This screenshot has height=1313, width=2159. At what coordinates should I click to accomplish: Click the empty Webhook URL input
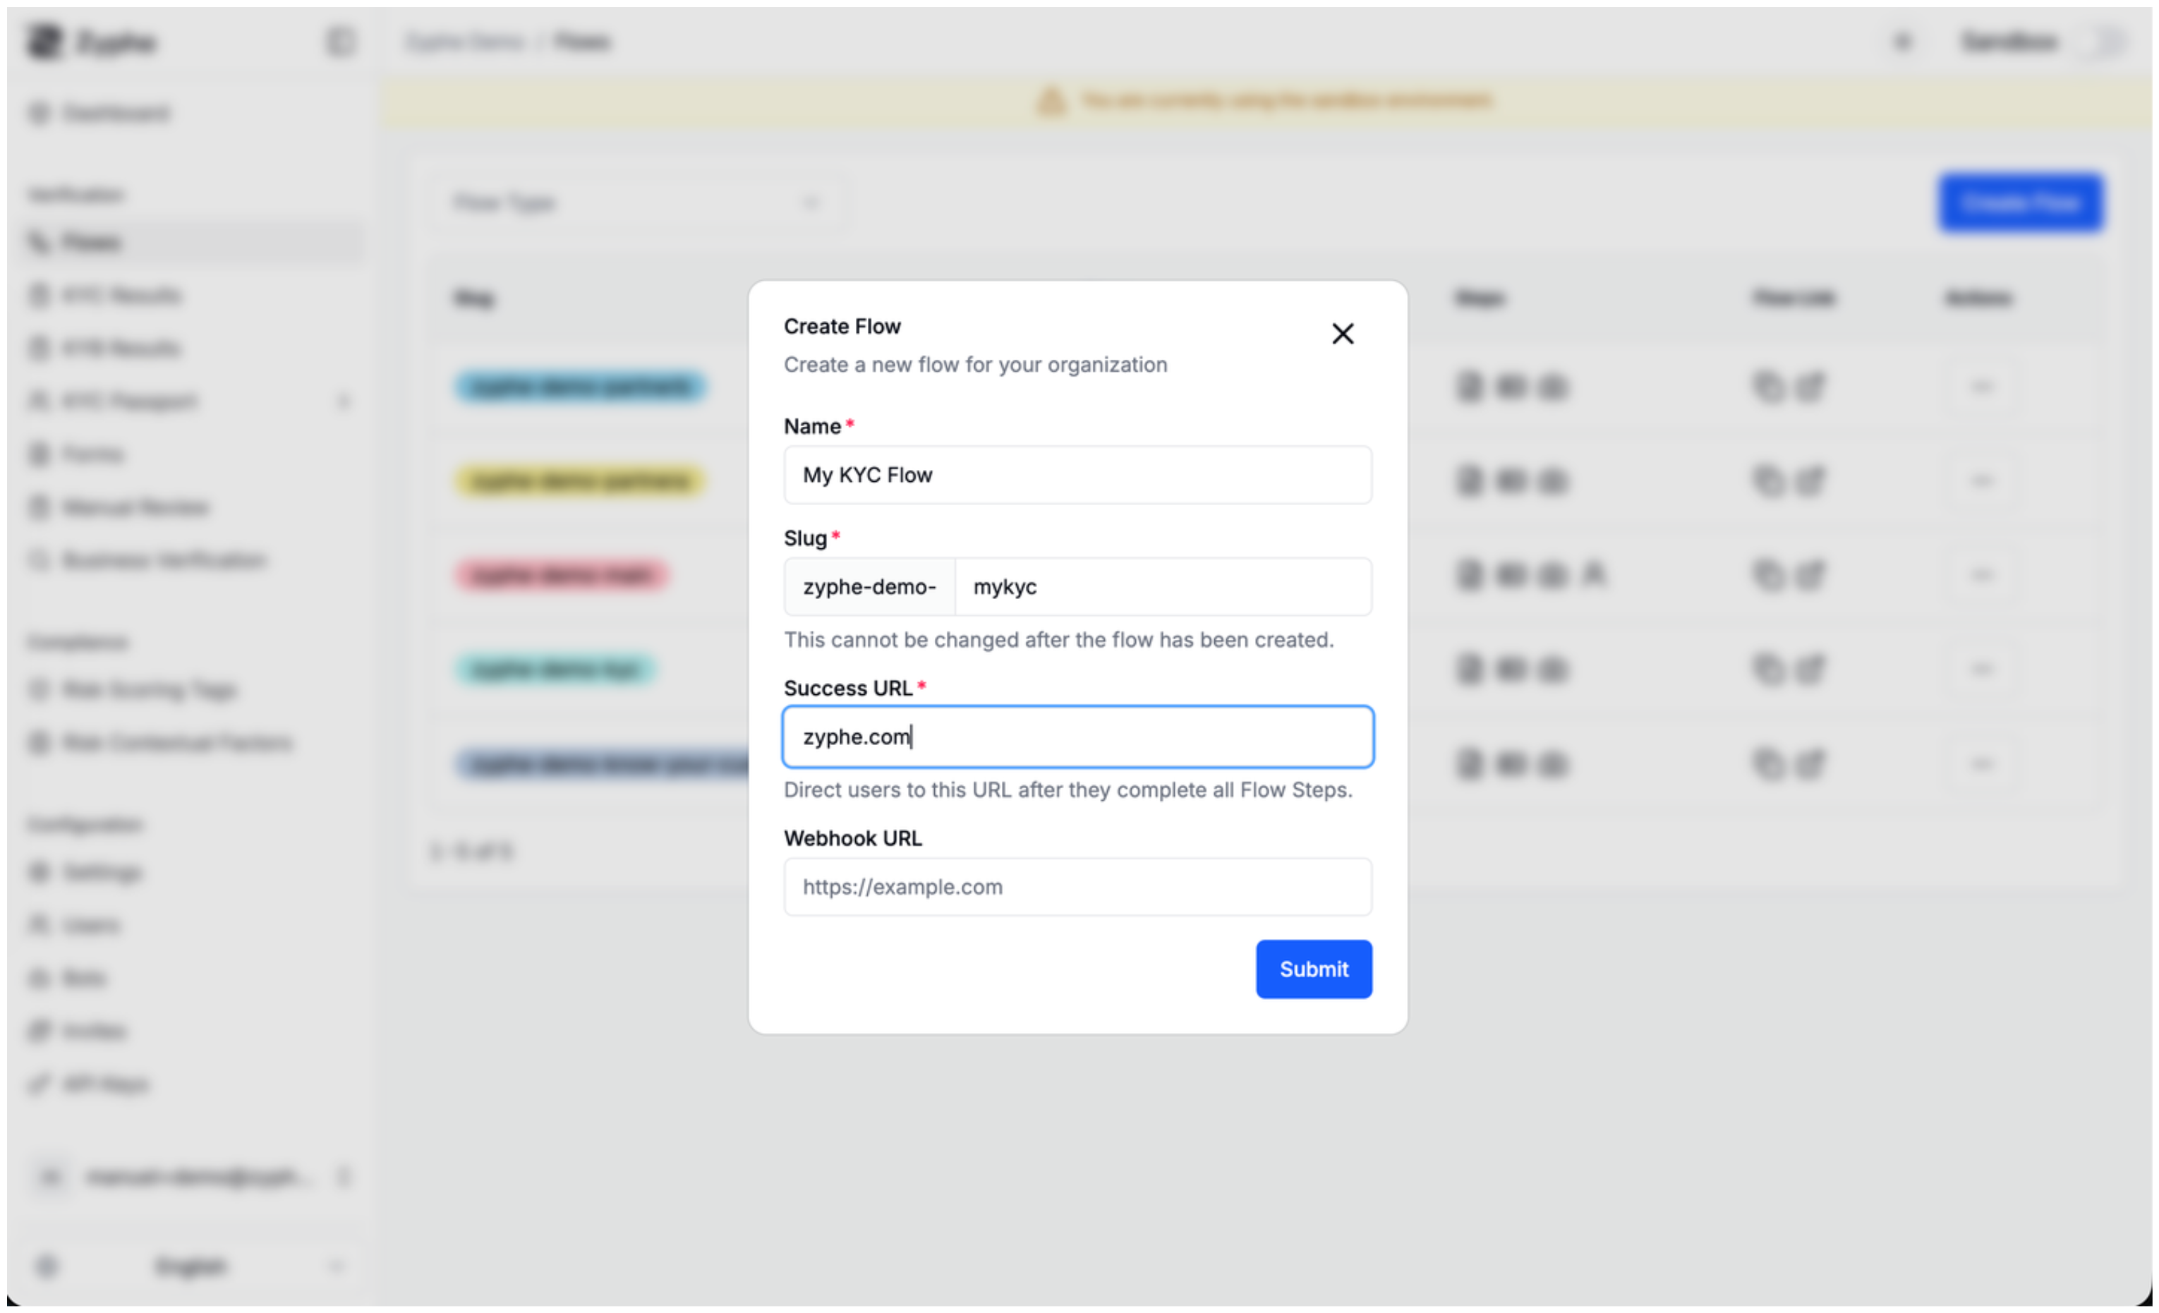(1078, 886)
